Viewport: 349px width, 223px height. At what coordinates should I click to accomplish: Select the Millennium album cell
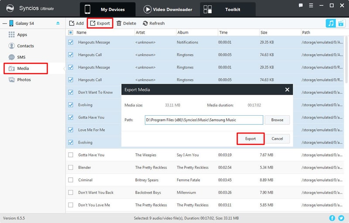186,192
